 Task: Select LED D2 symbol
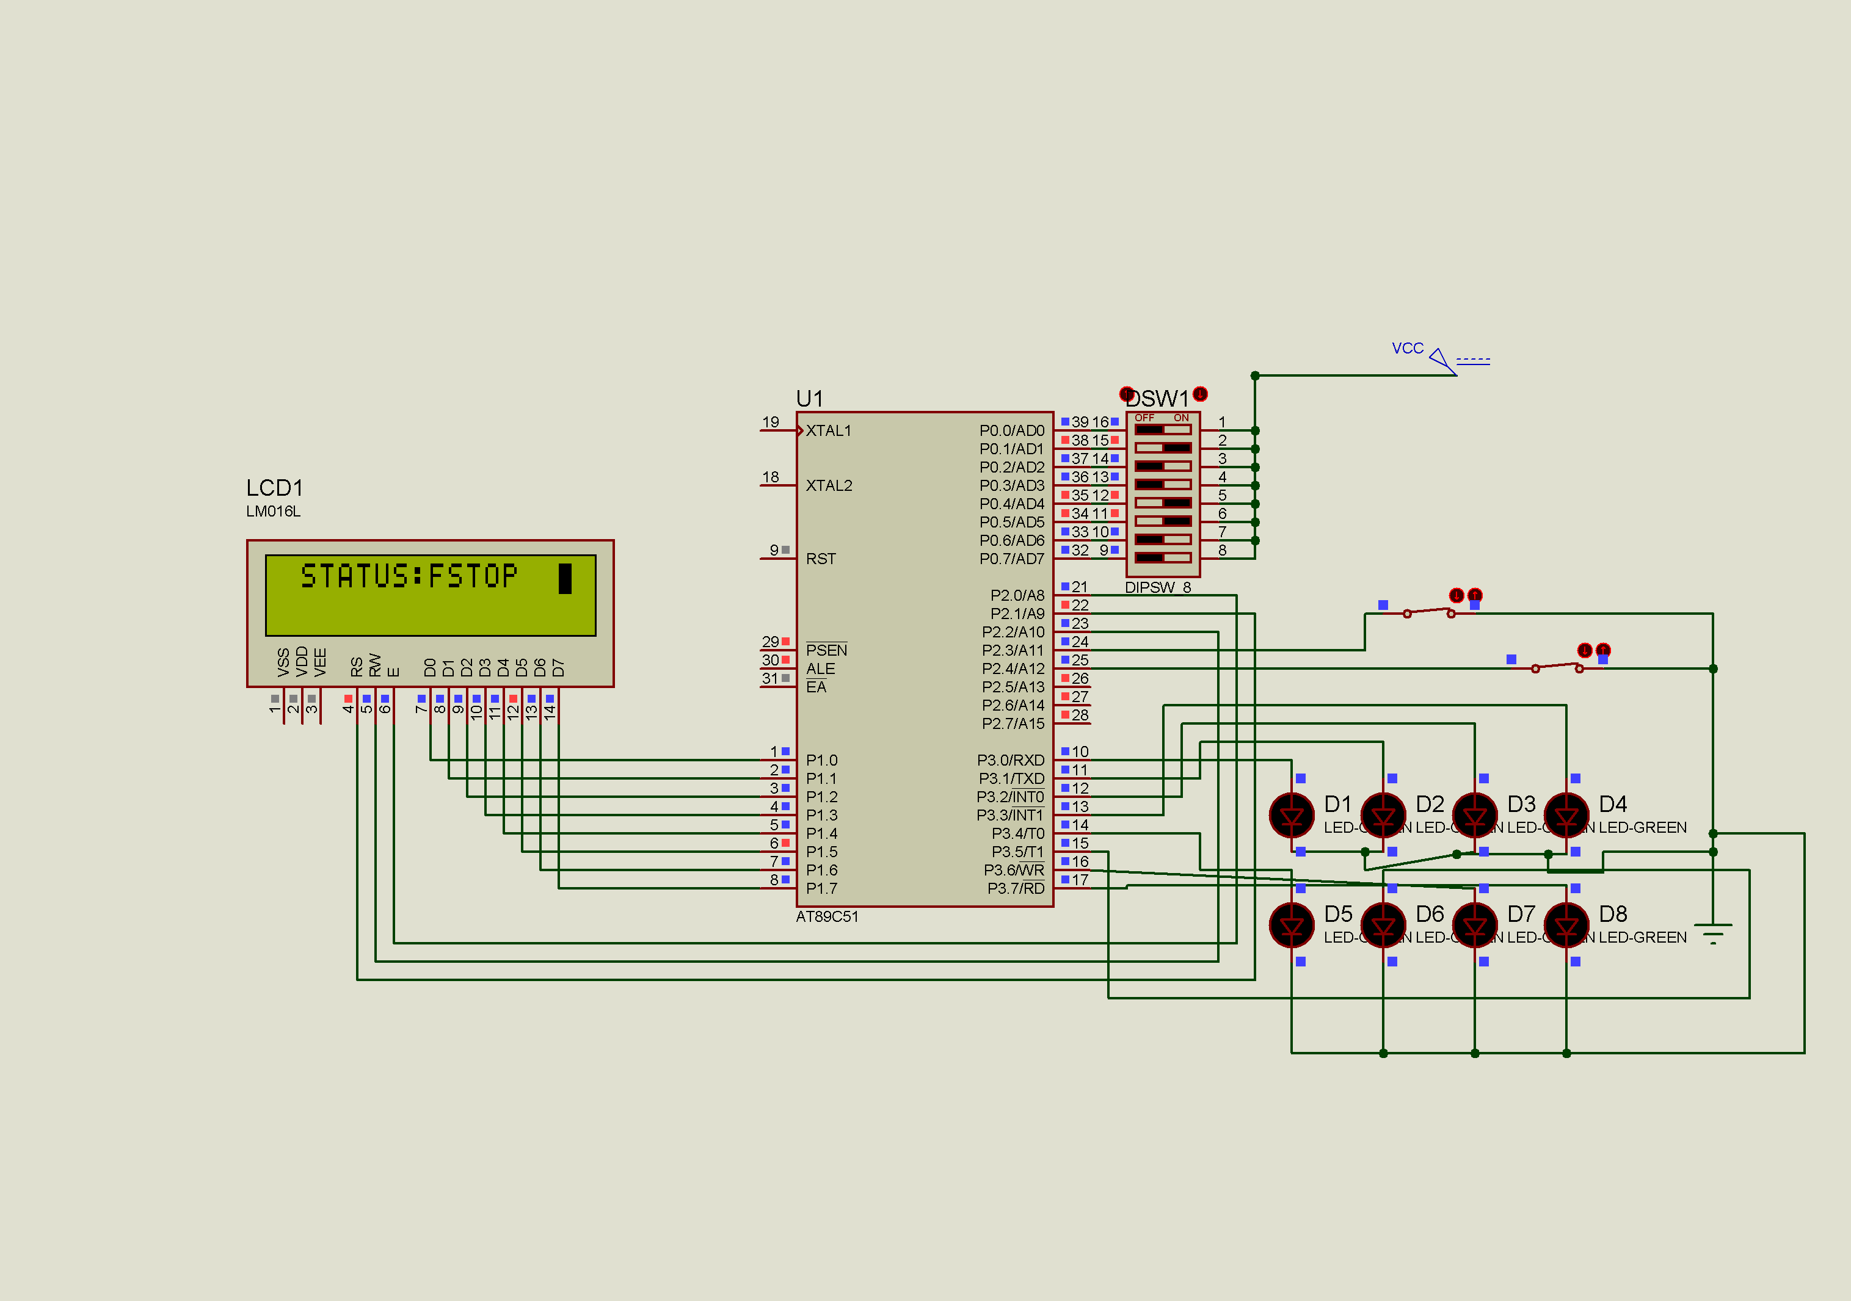1383,816
